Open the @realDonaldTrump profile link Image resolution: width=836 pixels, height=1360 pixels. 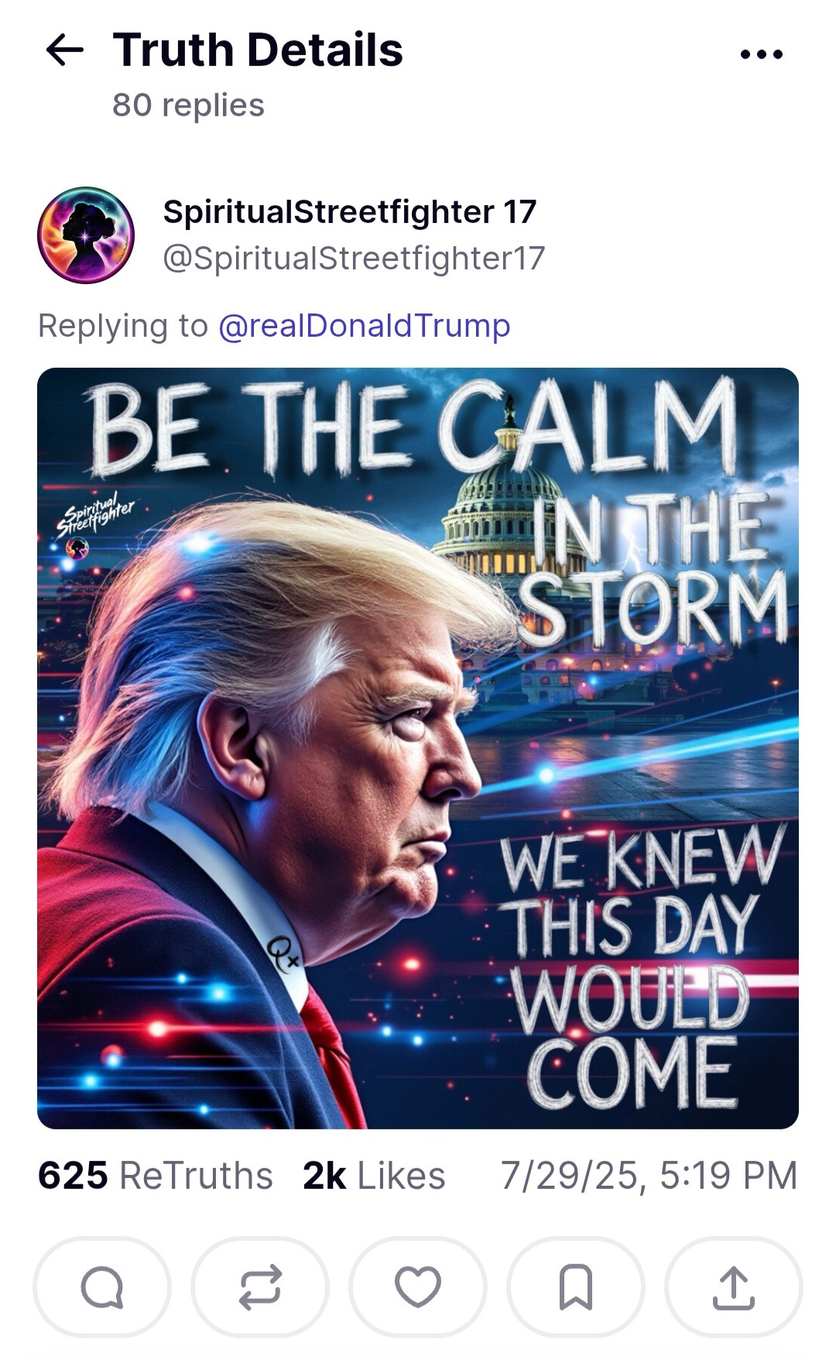pyautogui.click(x=365, y=326)
